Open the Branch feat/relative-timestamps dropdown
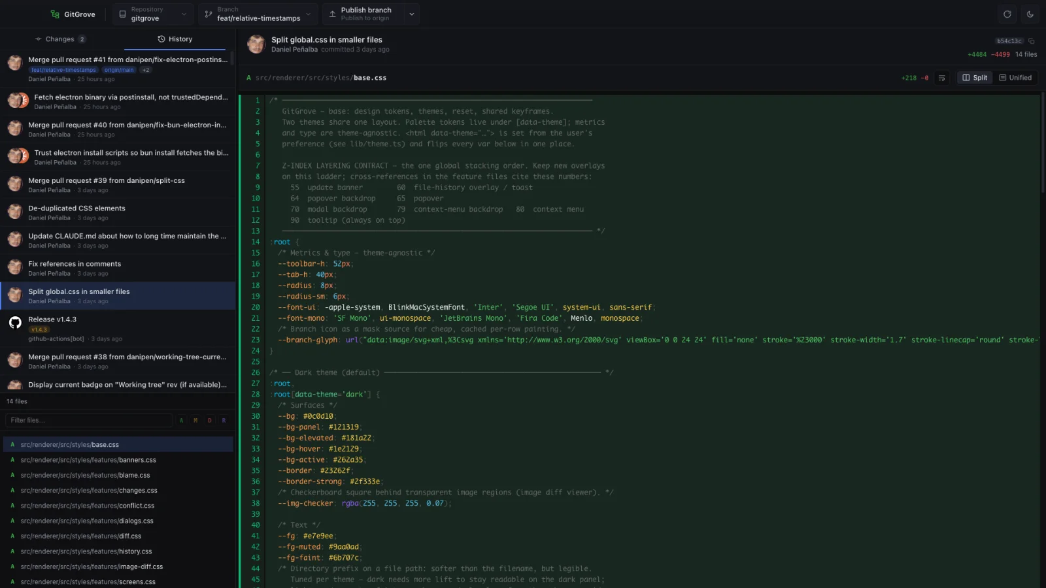Image resolution: width=1046 pixels, height=588 pixels. tap(258, 14)
